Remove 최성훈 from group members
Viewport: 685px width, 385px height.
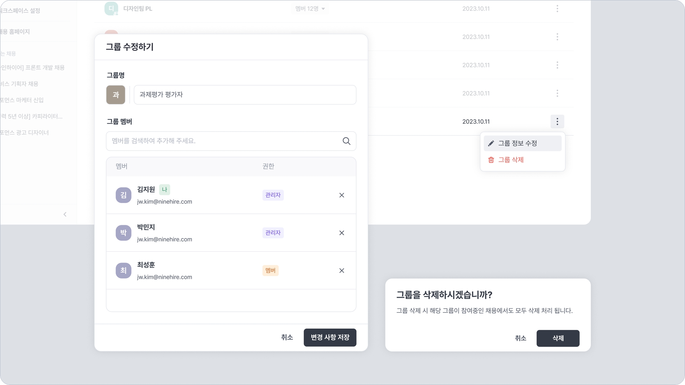341,270
